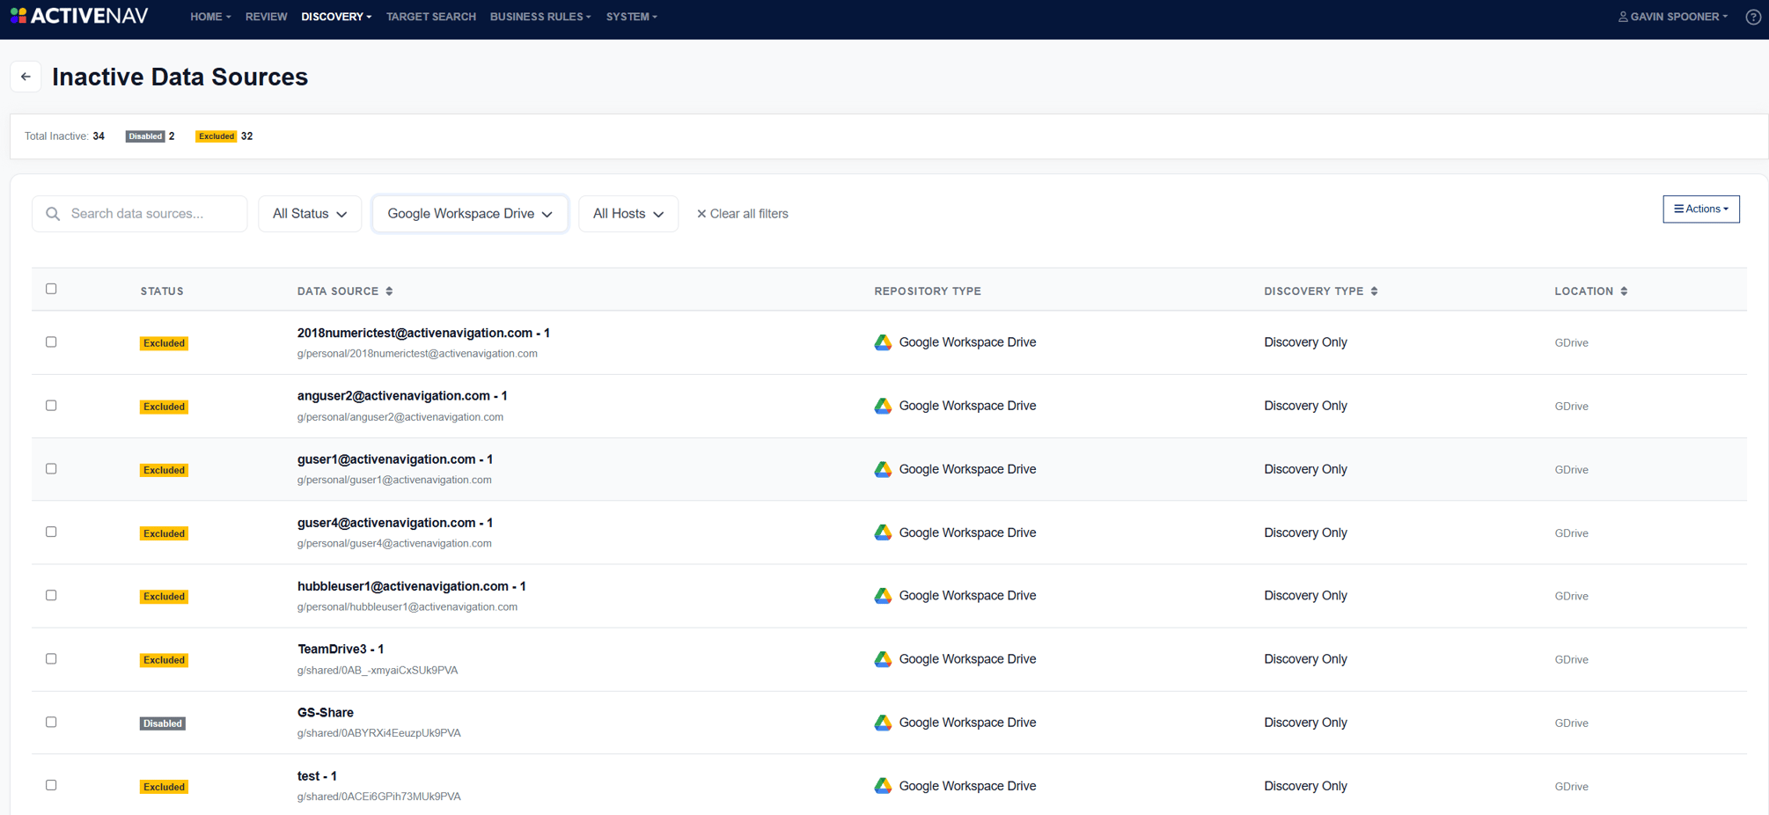Image resolution: width=1769 pixels, height=815 pixels.
Task: Click Clear all filters
Action: (x=743, y=214)
